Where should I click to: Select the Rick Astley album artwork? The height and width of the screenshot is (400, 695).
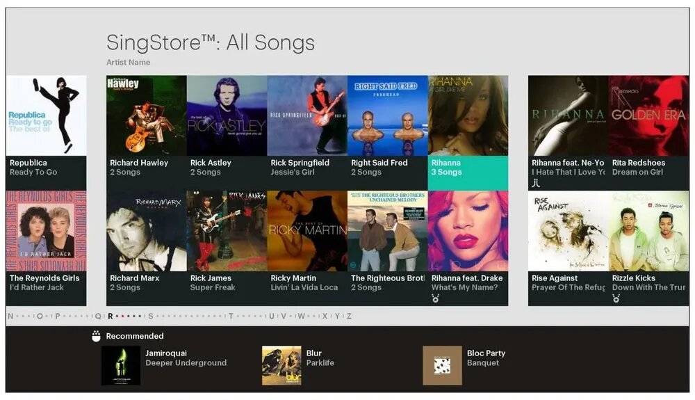227,115
